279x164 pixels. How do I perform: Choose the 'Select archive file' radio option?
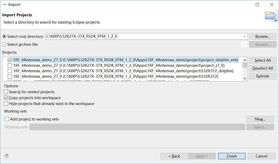[x=4, y=44]
